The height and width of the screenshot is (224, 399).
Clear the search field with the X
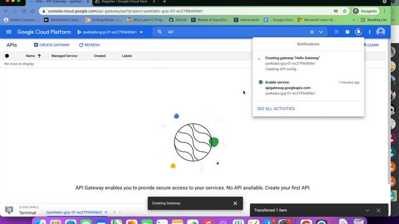[312, 32]
